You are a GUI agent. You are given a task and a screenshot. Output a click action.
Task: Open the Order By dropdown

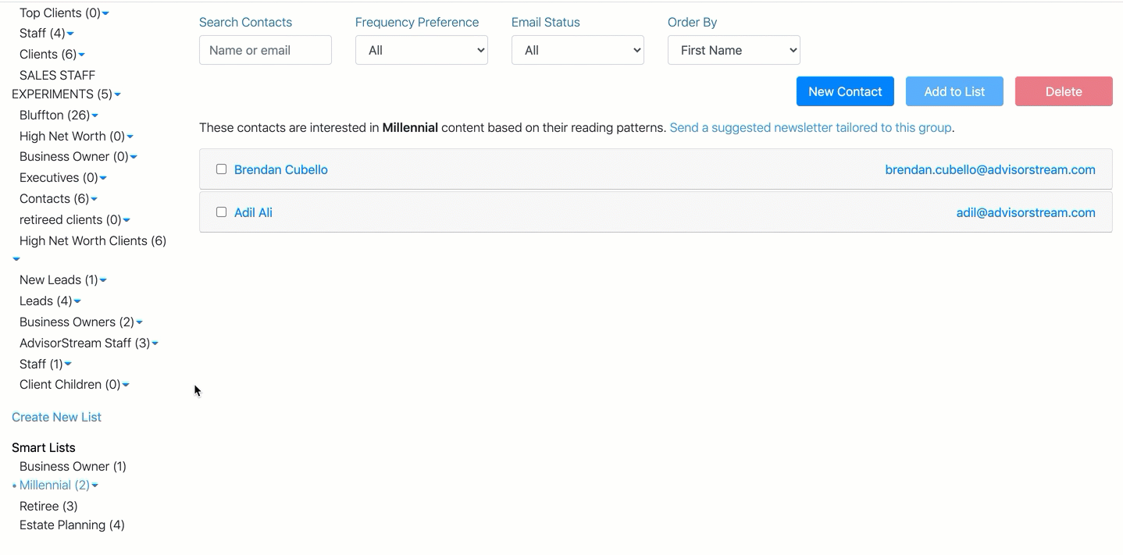733,50
